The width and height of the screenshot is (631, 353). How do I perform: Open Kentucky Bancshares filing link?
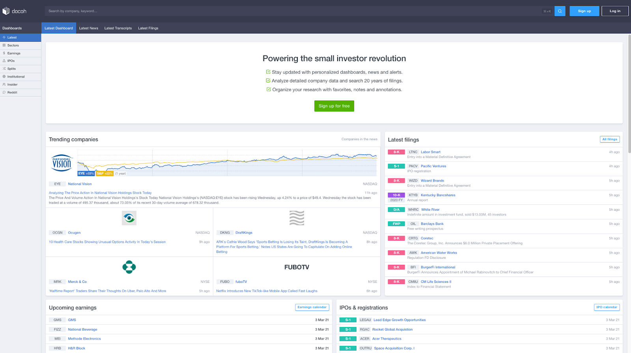tap(438, 195)
